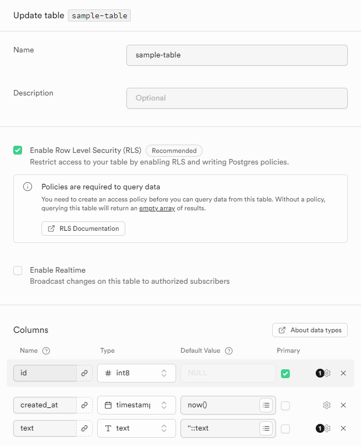Click help icon next to Name header
Viewport: 361px width, 446px height.
46,351
